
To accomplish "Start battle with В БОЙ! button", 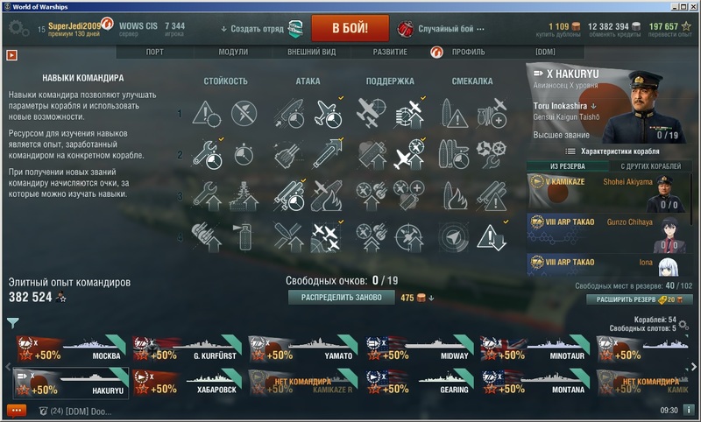I will tap(350, 28).
